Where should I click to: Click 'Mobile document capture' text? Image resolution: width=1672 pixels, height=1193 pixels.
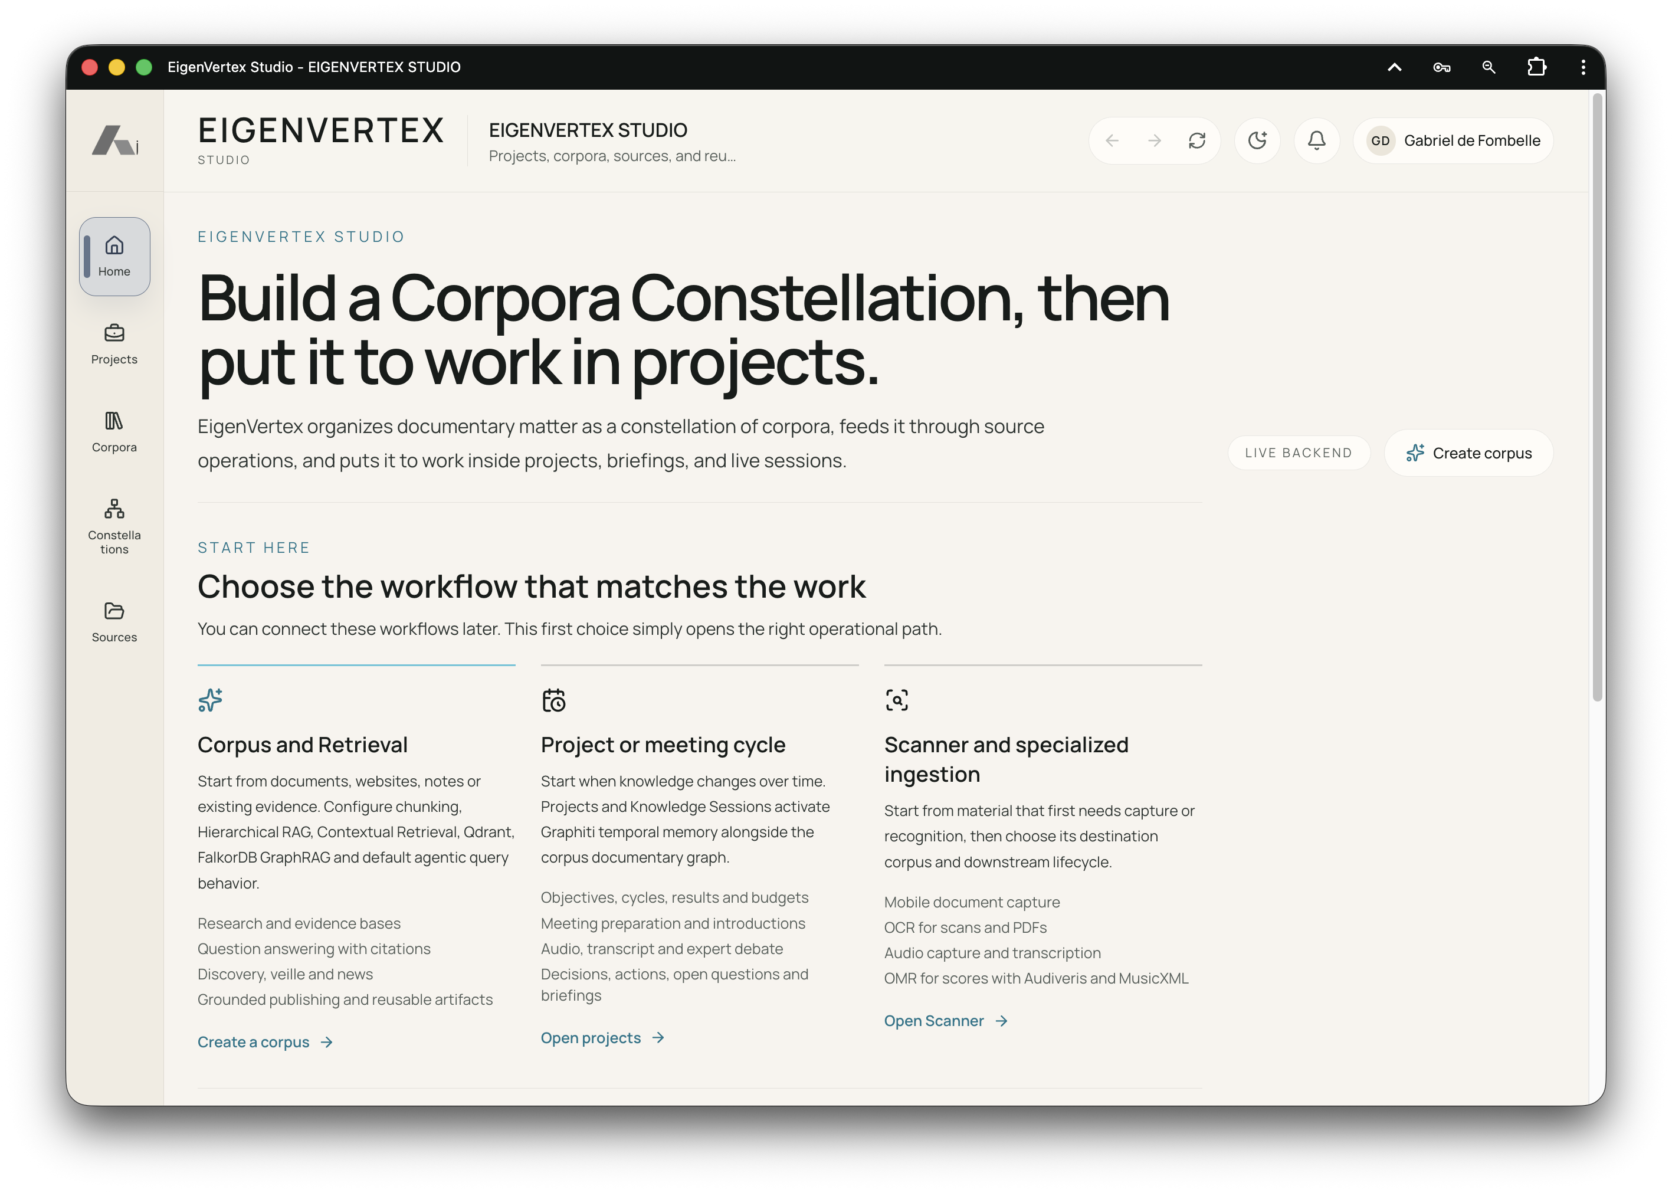point(972,902)
